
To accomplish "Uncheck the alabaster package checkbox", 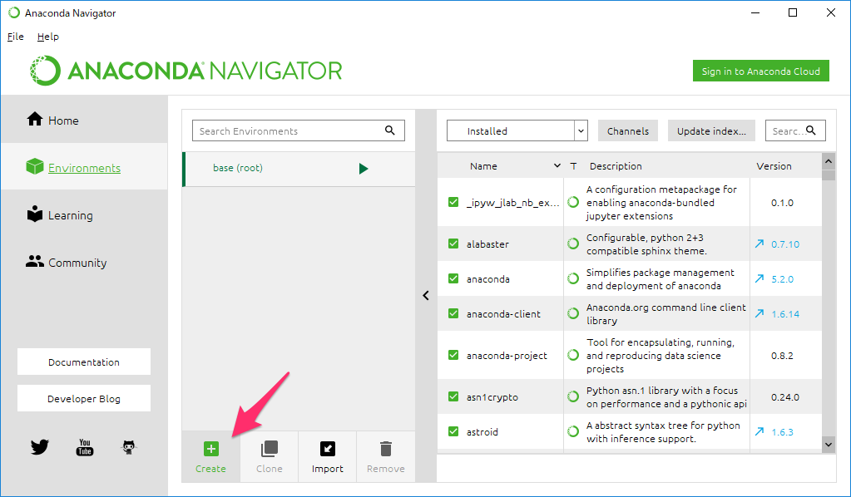I will click(x=453, y=244).
